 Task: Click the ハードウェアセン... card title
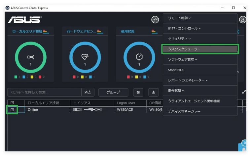[82, 31]
